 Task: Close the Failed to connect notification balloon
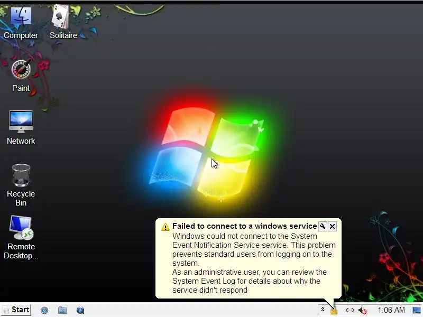click(333, 227)
